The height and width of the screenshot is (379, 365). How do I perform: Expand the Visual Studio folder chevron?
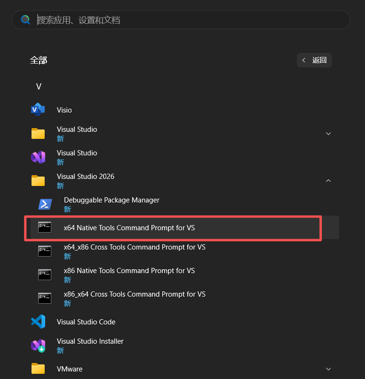tap(328, 133)
